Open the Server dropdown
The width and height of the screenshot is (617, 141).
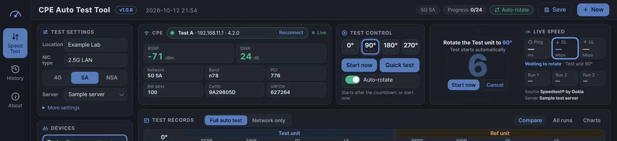point(96,95)
